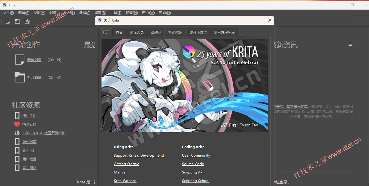Open the 工具(T) menu
Image resolution: width=369 pixels, height=186 pixels.
click(x=116, y=13)
